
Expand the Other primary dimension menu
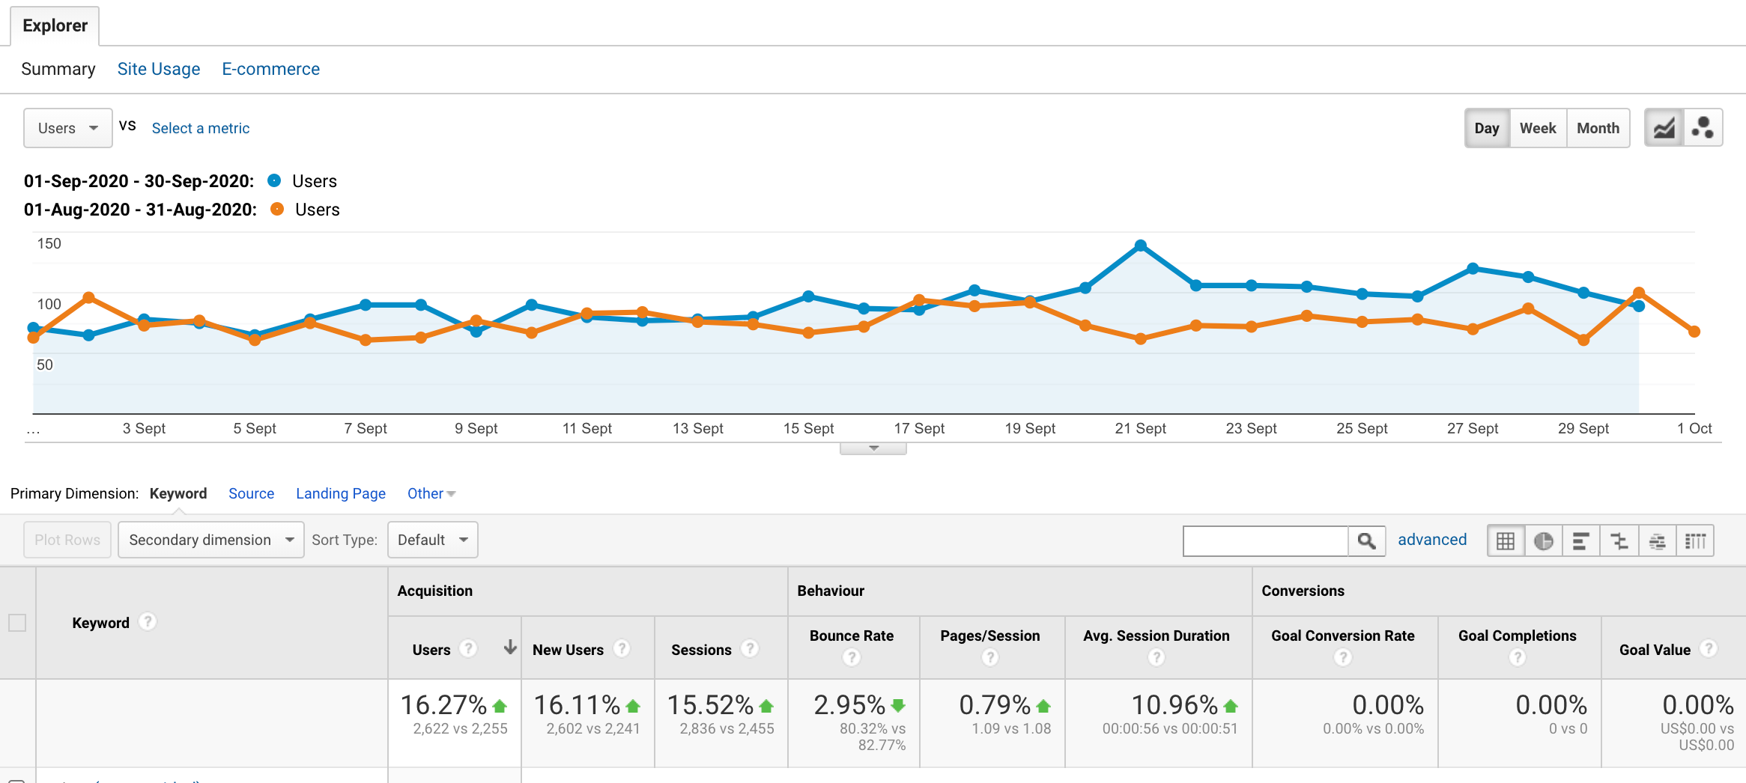431,493
